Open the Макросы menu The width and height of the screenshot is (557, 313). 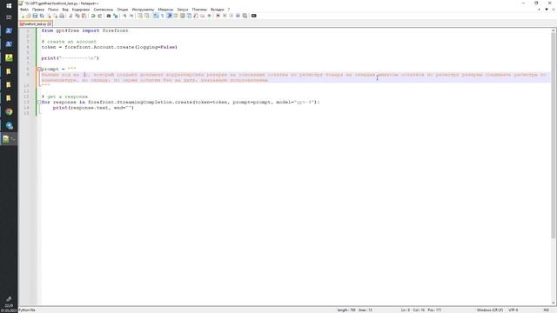(165, 10)
